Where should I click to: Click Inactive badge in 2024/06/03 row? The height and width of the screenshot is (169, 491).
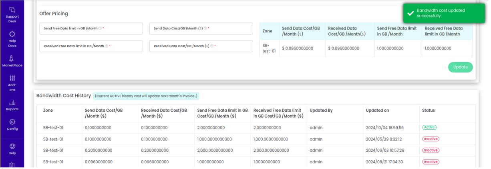(x=431, y=151)
